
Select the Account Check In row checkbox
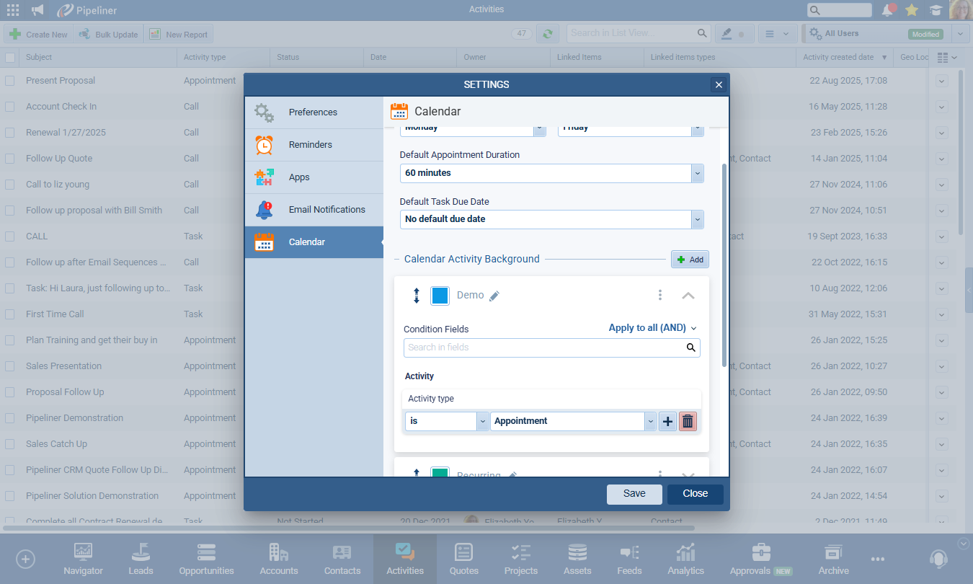(10, 107)
